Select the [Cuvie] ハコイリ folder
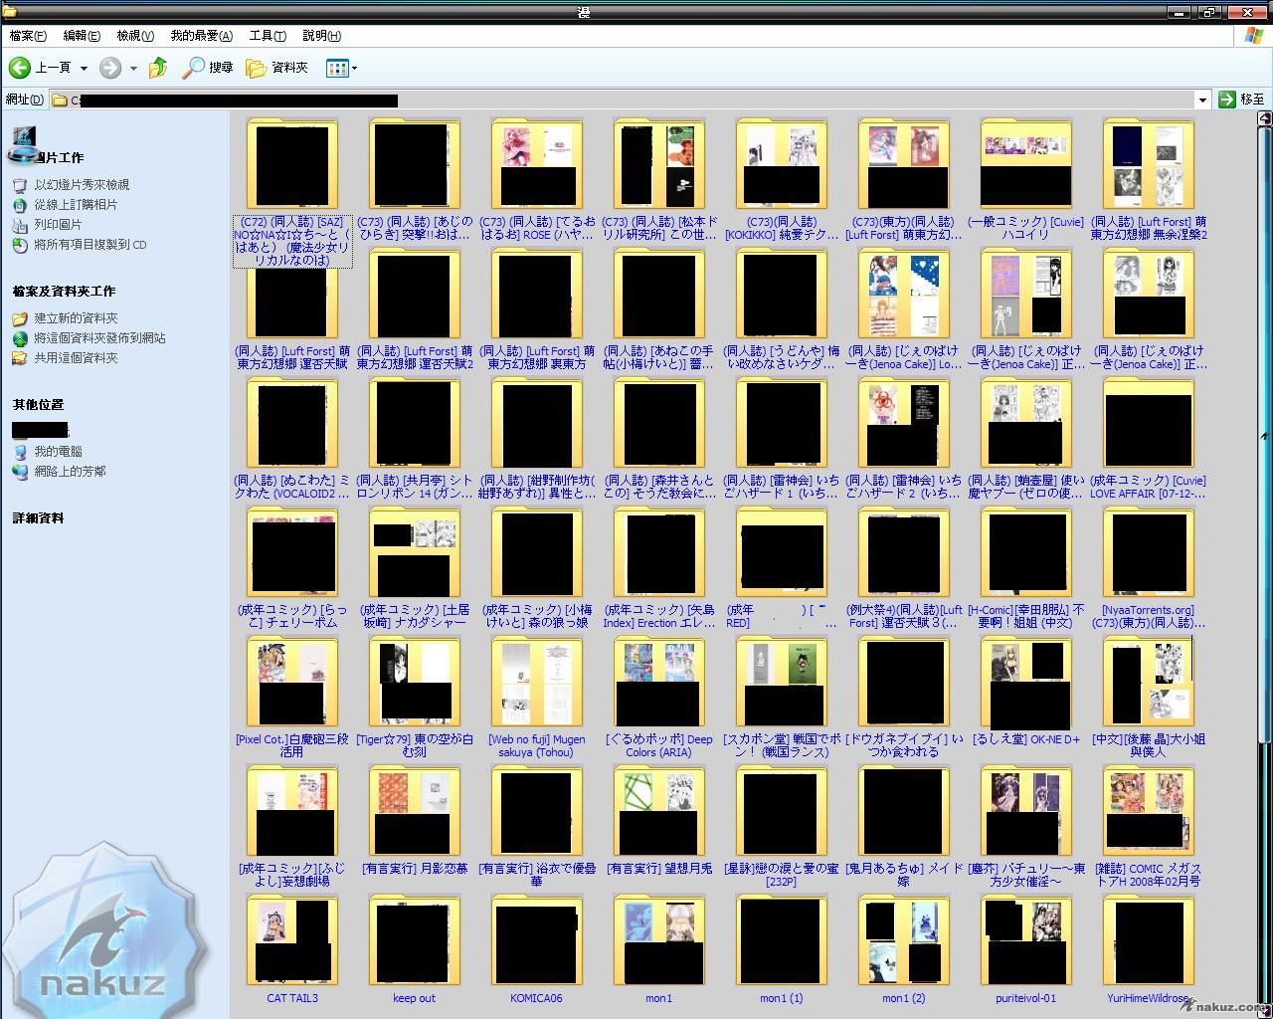The height and width of the screenshot is (1019, 1273). (1025, 177)
